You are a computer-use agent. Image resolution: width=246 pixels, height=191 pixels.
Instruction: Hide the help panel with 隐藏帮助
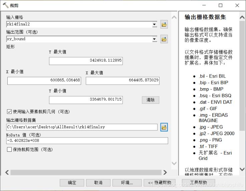tap(160, 183)
